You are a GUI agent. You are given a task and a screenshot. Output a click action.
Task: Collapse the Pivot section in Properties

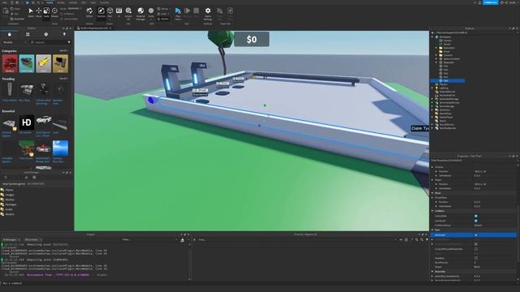point(433,193)
